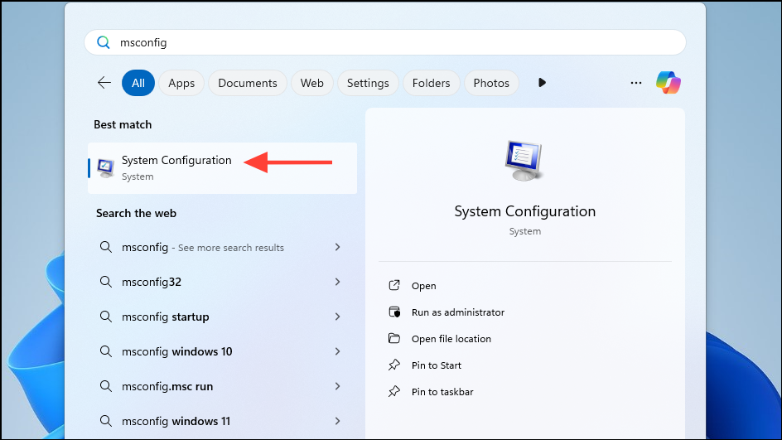
Task: Click Pin to Start
Action: (x=437, y=365)
